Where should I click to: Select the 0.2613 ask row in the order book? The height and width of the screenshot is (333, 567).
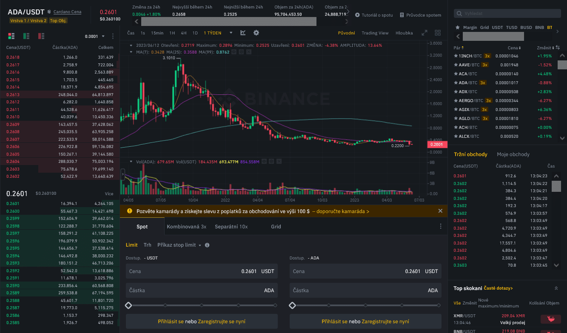pyautogui.click(x=60, y=95)
